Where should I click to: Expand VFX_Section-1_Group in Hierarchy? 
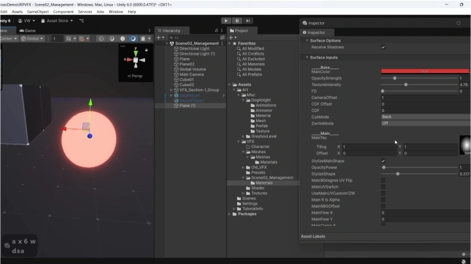pos(172,90)
